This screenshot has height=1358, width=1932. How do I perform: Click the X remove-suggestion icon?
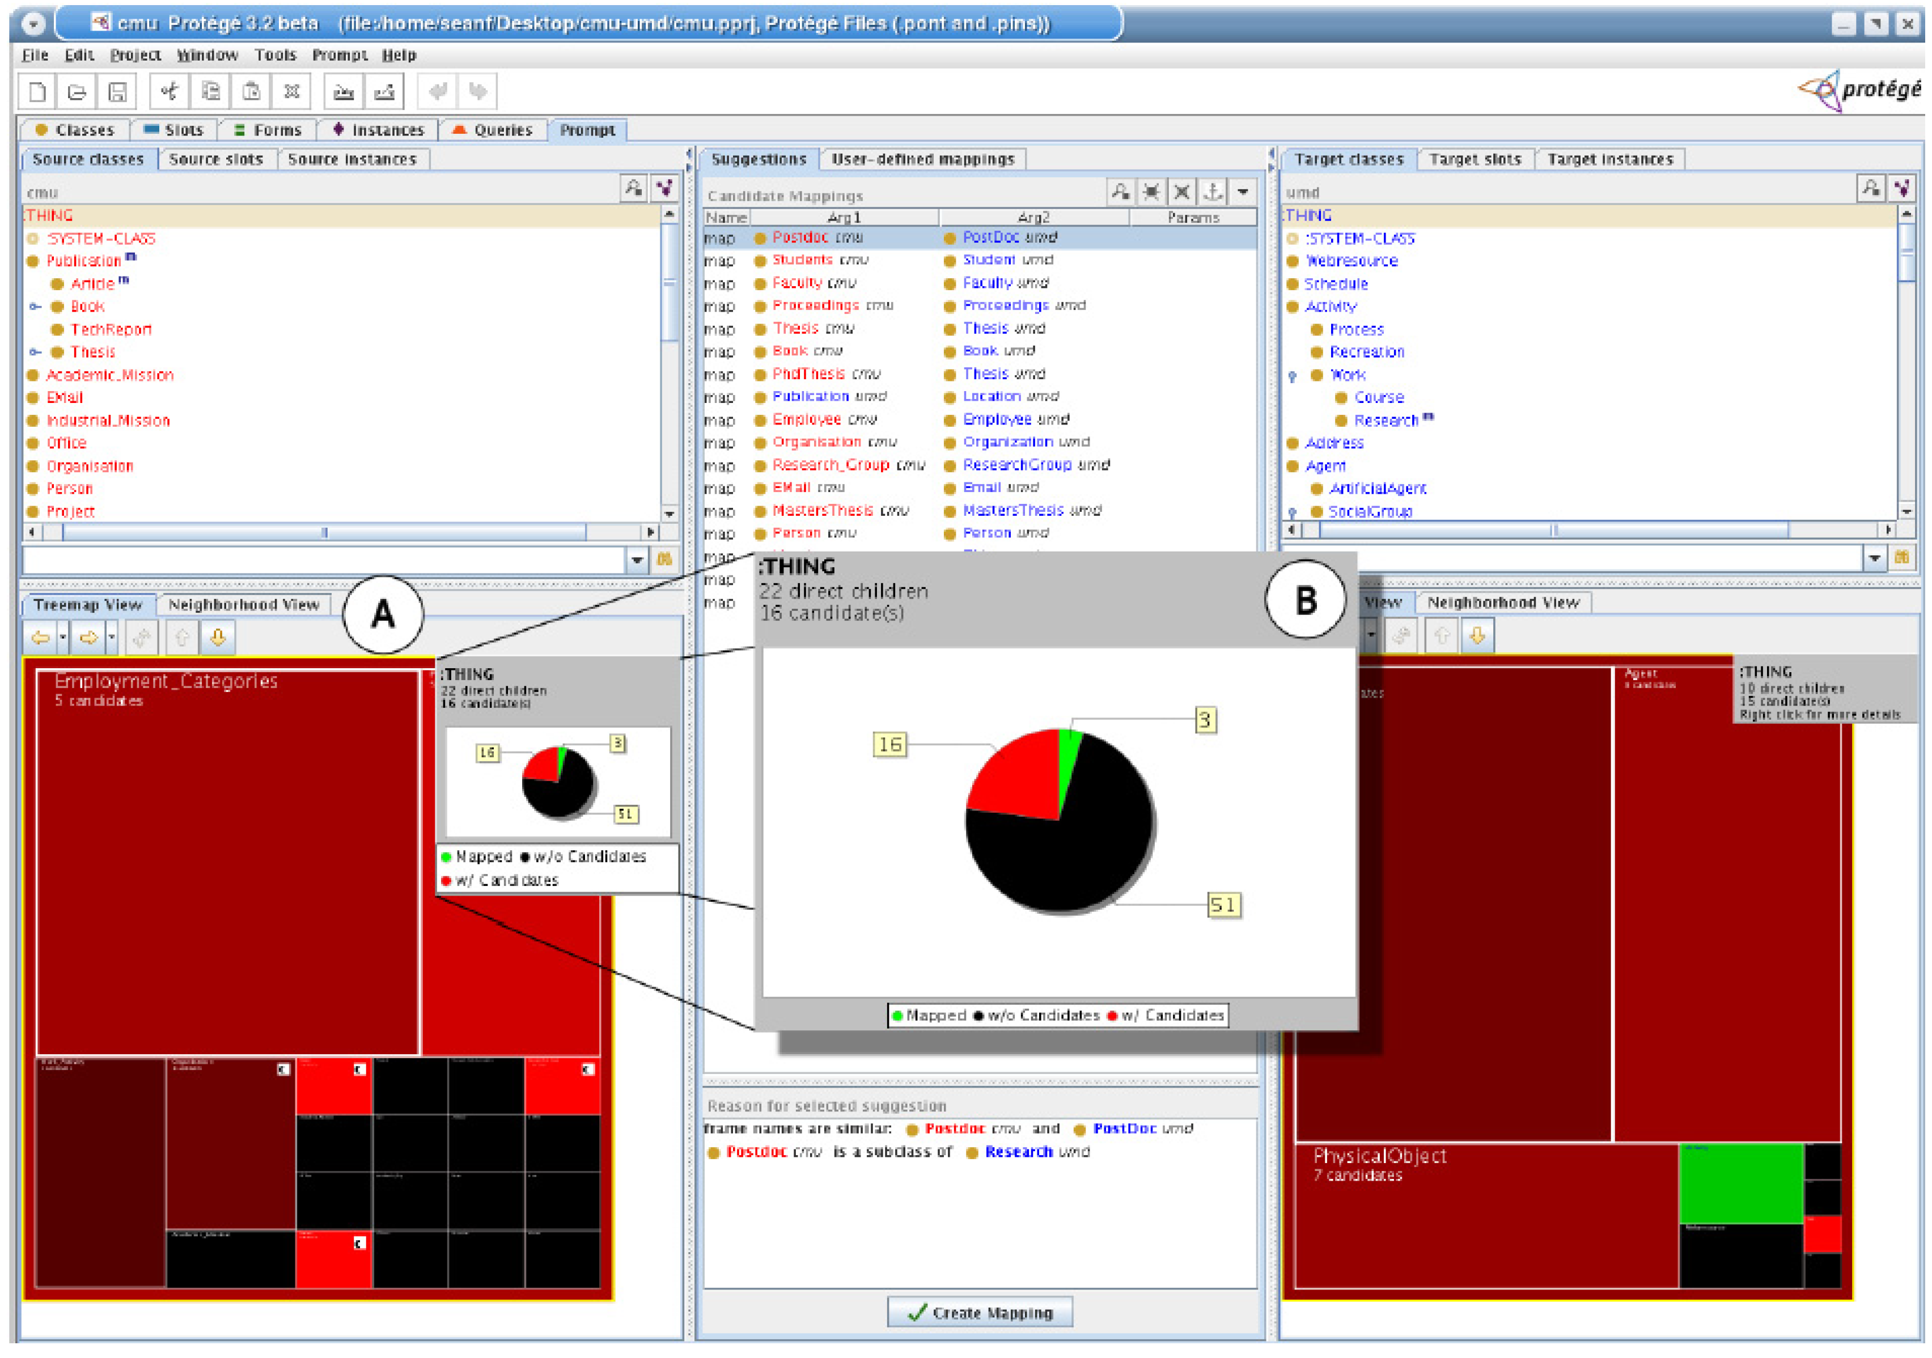pos(1181,192)
